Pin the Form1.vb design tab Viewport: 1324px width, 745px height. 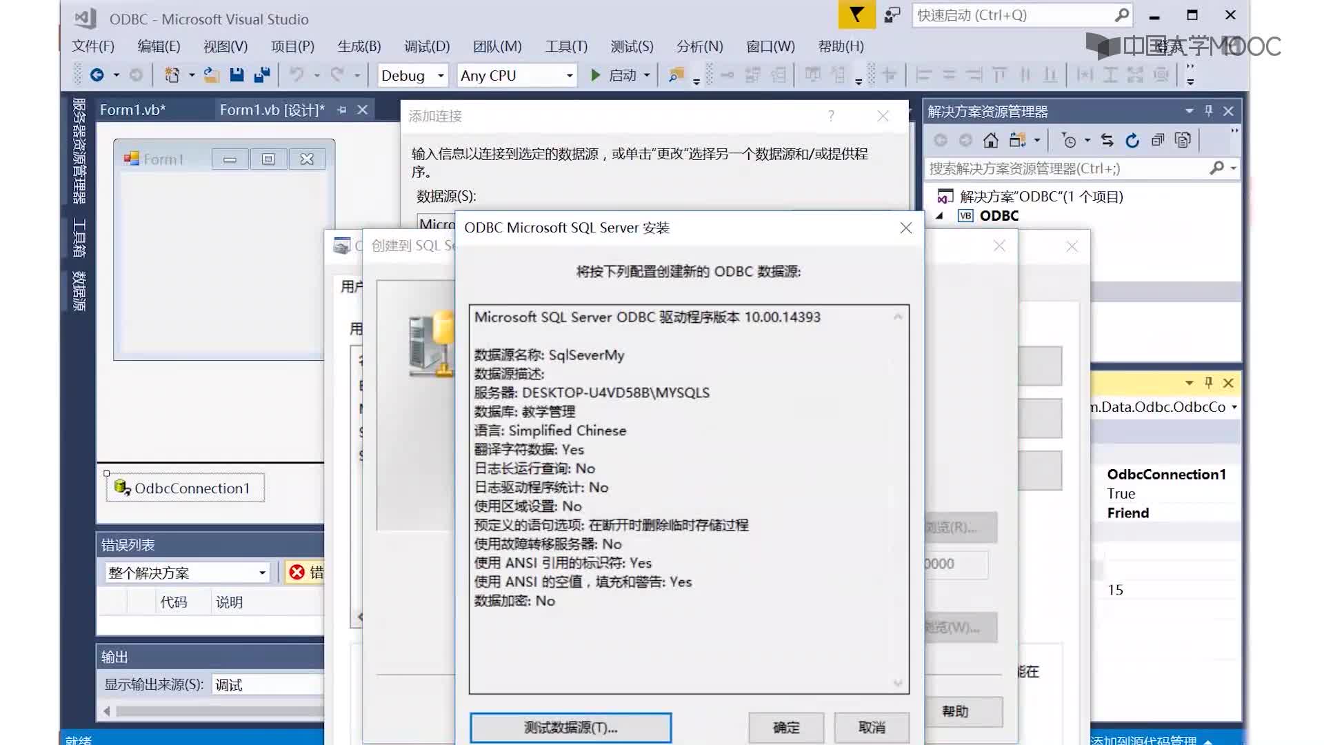[341, 110]
